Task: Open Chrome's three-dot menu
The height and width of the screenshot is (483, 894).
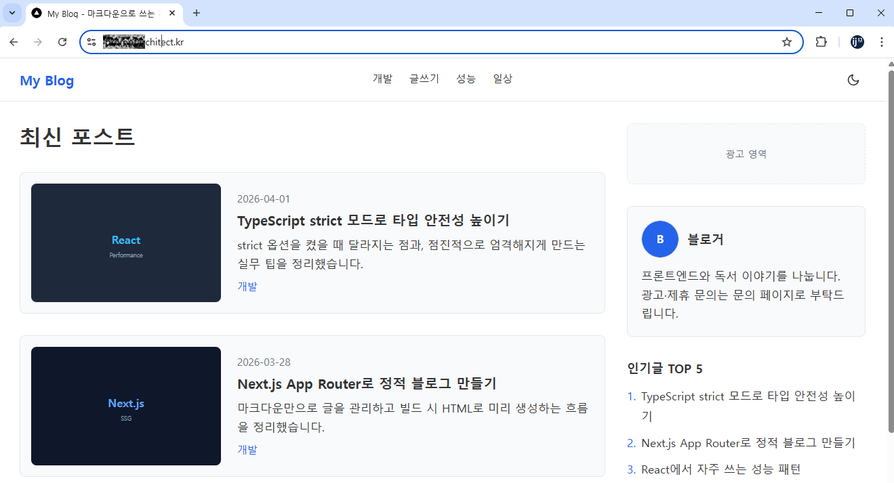Action: pyautogui.click(x=882, y=41)
